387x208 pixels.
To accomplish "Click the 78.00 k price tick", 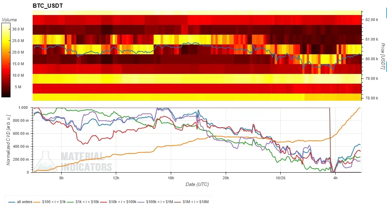I will click(x=372, y=98).
